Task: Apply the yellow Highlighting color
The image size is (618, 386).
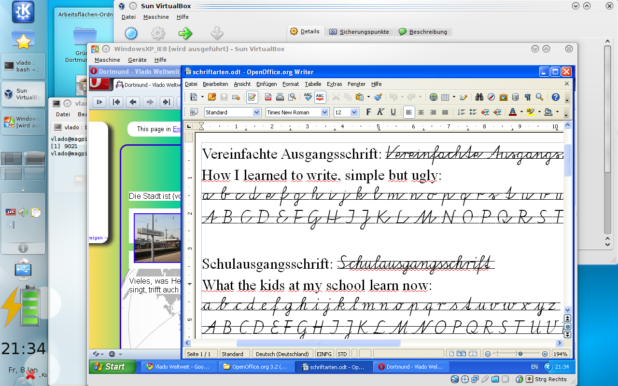Action: (531, 112)
